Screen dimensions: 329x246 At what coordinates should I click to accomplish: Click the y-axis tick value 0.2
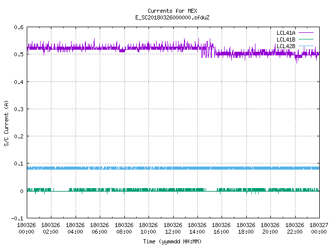coord(19,136)
